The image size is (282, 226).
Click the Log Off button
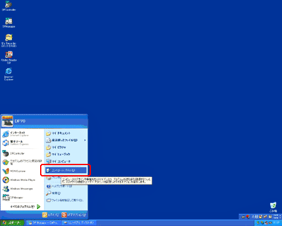tap(51, 215)
